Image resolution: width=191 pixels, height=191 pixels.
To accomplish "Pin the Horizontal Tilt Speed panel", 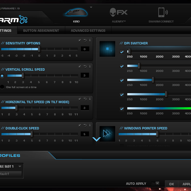I will (x=80, y=99).
